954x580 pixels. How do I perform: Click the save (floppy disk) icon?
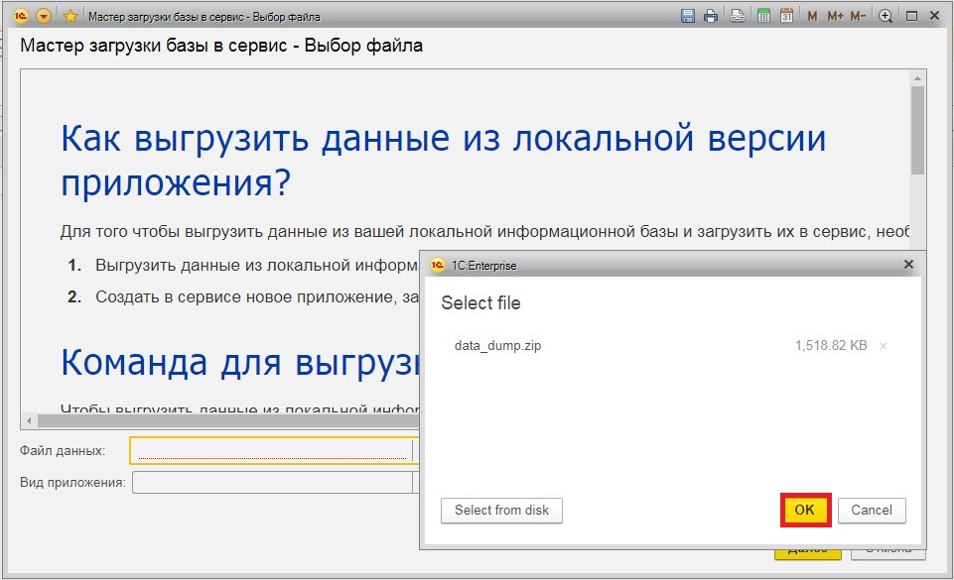pyautogui.click(x=687, y=16)
